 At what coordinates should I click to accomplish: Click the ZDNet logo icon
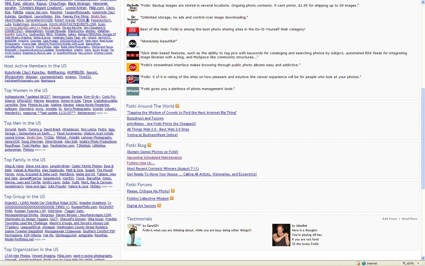[133, 79]
